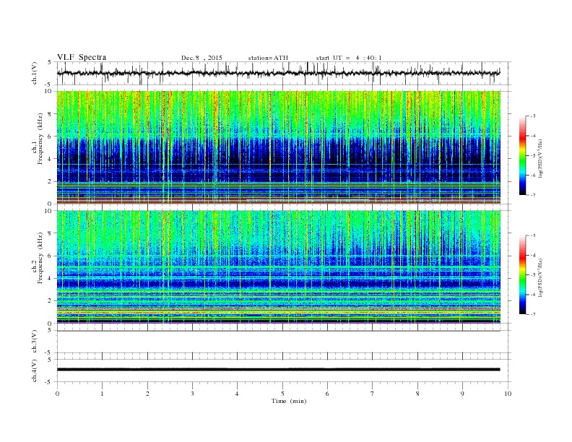The height and width of the screenshot is (442, 572).
Task: Click the "8" kHz tick on ch.1 frequency axis
Action: click(51, 114)
